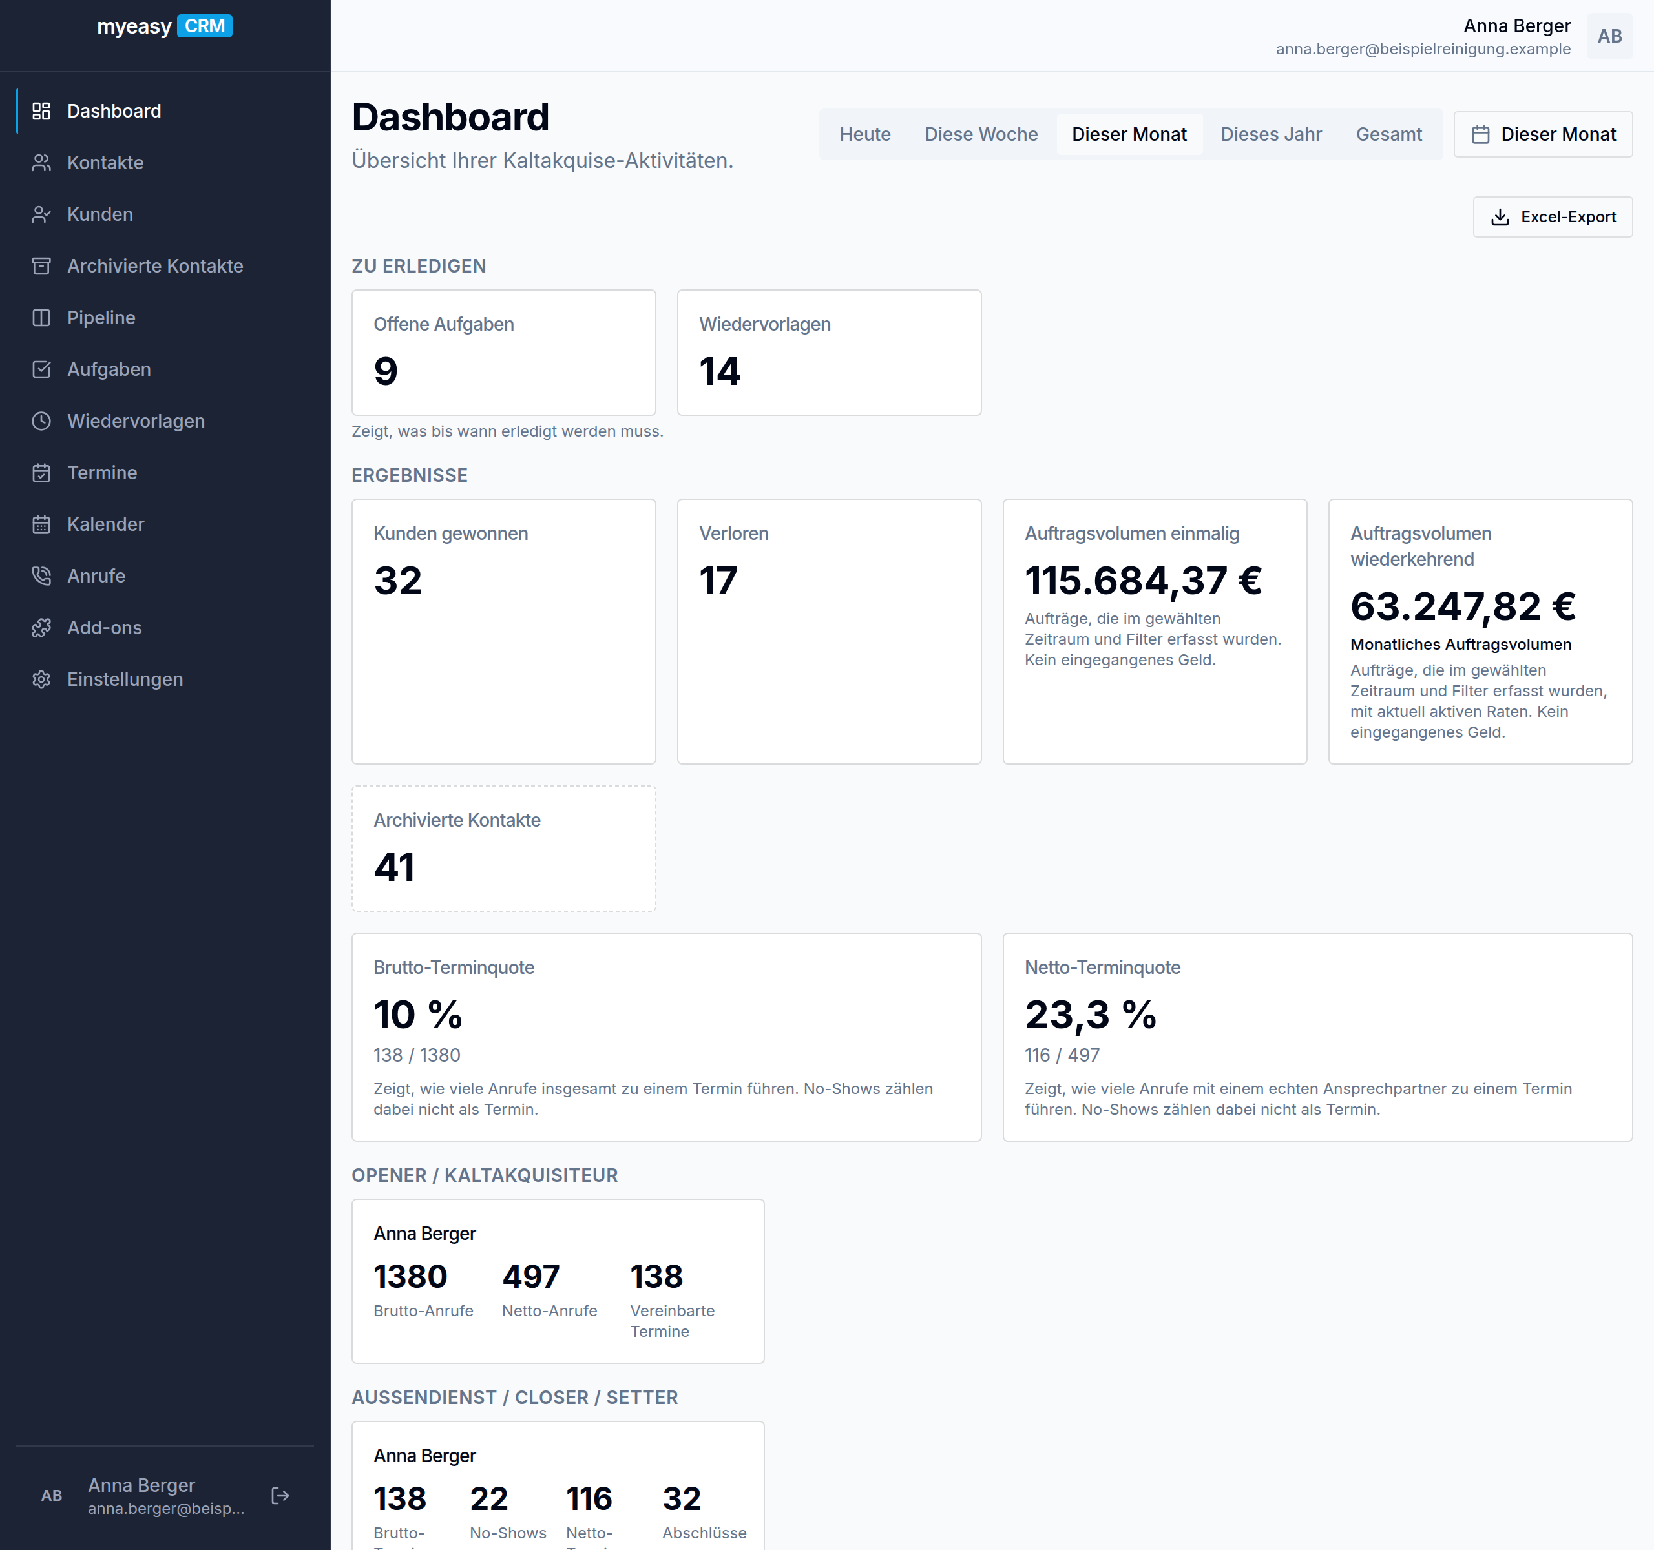Click the 1380 Brutto-Anrufe number

(410, 1276)
